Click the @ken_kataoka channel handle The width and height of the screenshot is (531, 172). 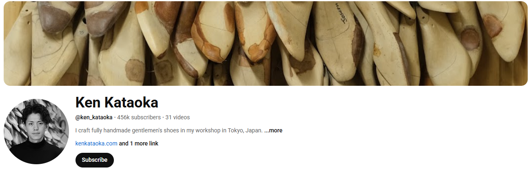pyautogui.click(x=94, y=117)
